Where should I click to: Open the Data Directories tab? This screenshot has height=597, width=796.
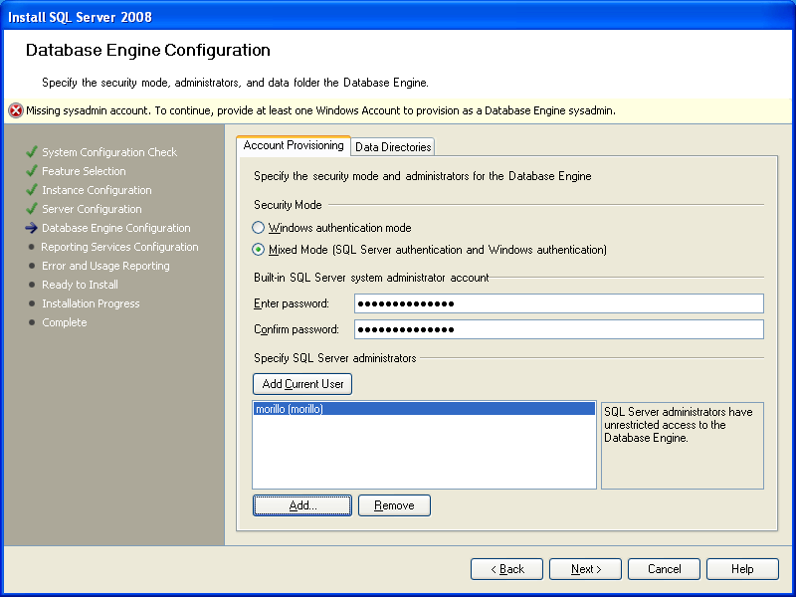pos(393,146)
